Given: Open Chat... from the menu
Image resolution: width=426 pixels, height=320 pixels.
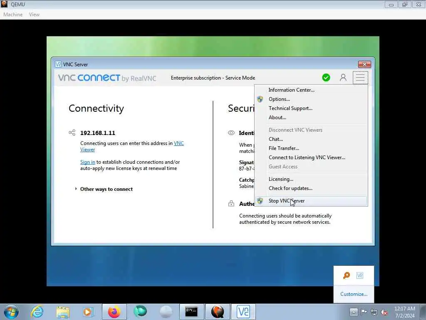Looking at the screenshot, I should (x=311, y=139).
